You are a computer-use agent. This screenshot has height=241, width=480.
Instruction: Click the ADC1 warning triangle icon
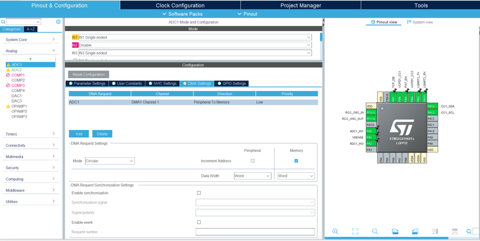pyautogui.click(x=8, y=65)
